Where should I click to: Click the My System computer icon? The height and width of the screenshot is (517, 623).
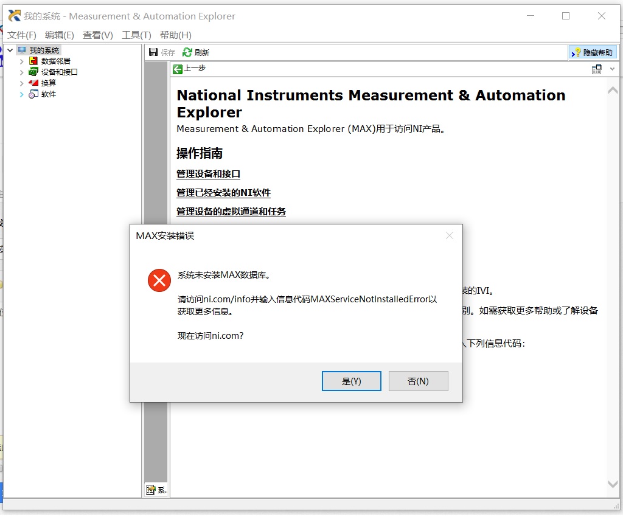[x=23, y=50]
